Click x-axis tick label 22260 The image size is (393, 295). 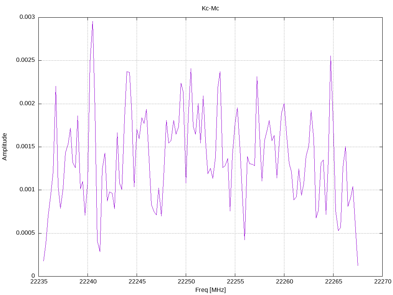[284, 282]
